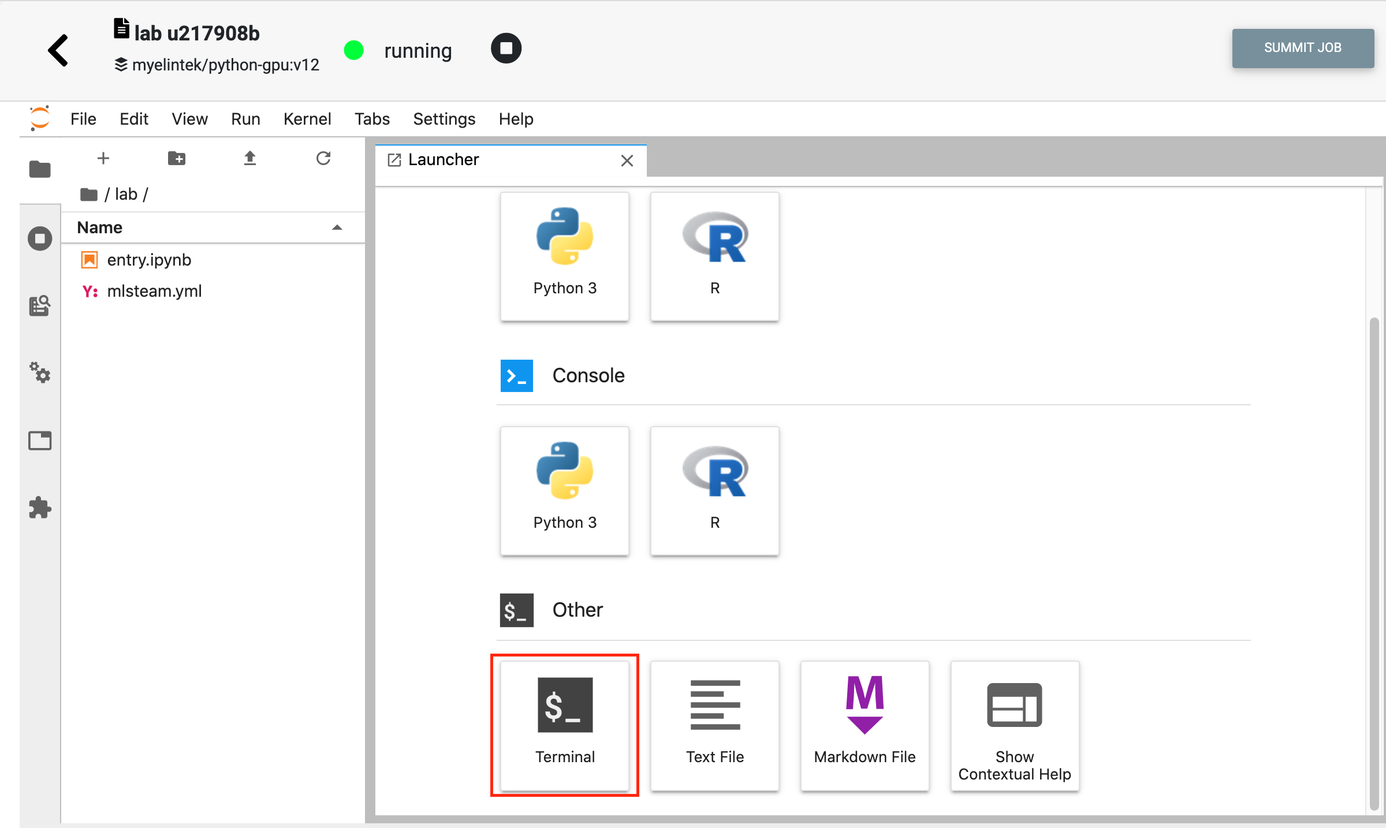This screenshot has height=828, width=1386.
Task: Open the Extension Manager puzzle icon
Action: (x=40, y=508)
